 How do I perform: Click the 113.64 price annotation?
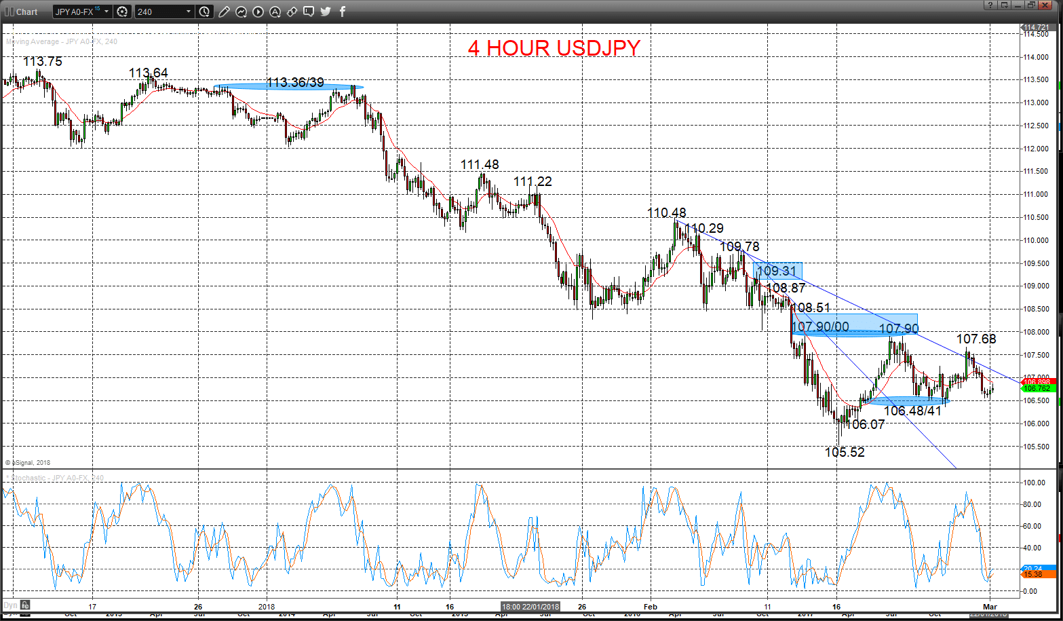(149, 73)
